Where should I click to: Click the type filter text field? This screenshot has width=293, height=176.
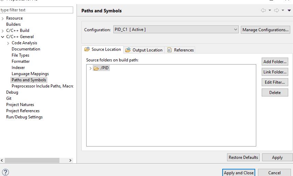coord(36,10)
